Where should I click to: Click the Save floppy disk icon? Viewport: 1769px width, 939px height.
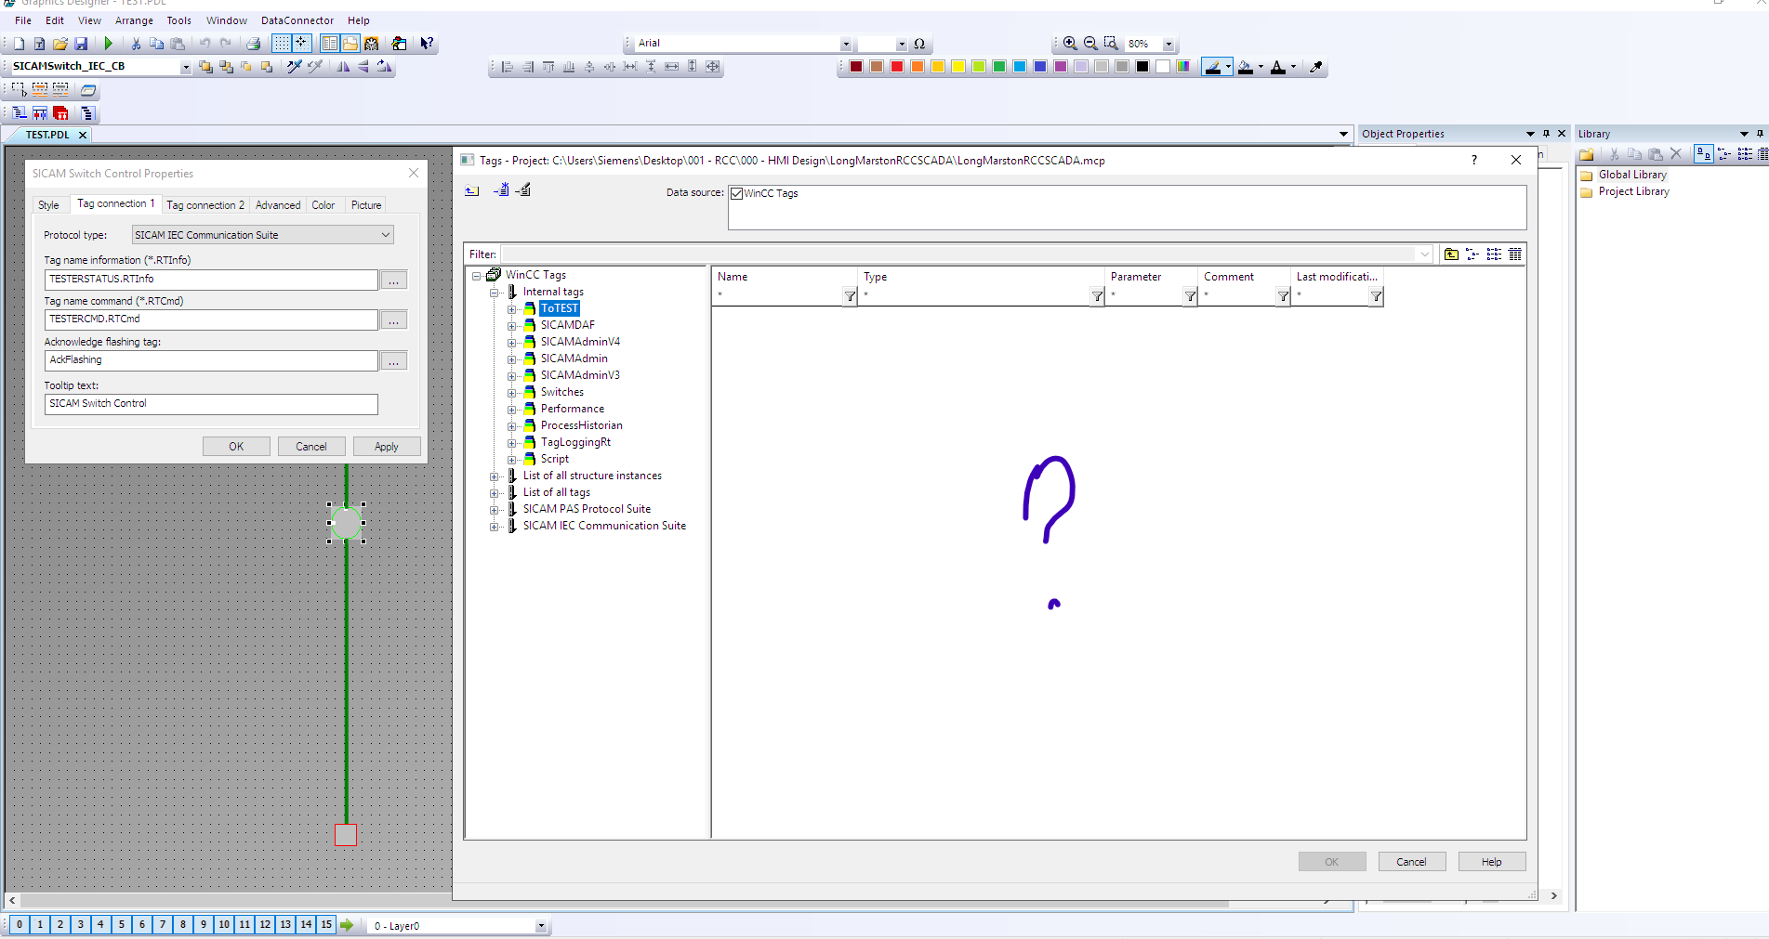click(81, 44)
